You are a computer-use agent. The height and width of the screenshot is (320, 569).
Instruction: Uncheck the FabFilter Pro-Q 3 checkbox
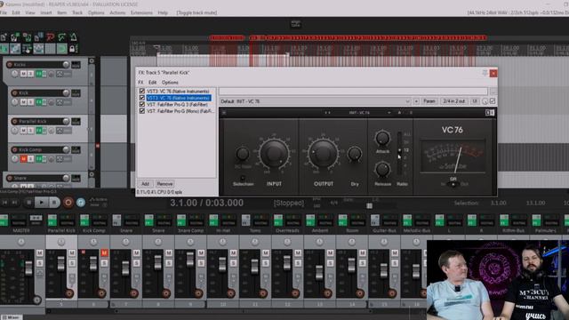[142, 104]
